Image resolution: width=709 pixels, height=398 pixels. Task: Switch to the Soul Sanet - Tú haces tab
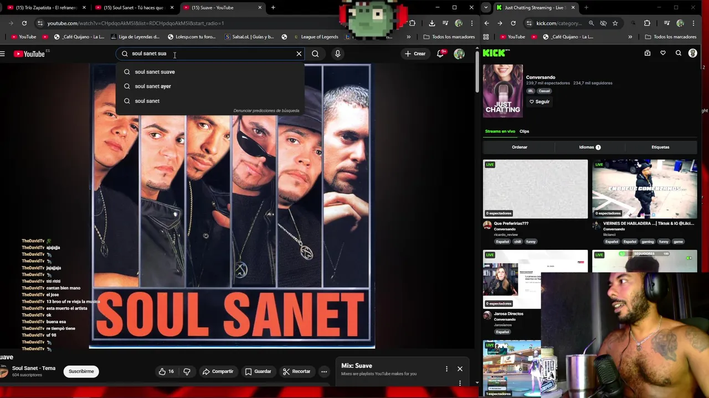[136, 8]
